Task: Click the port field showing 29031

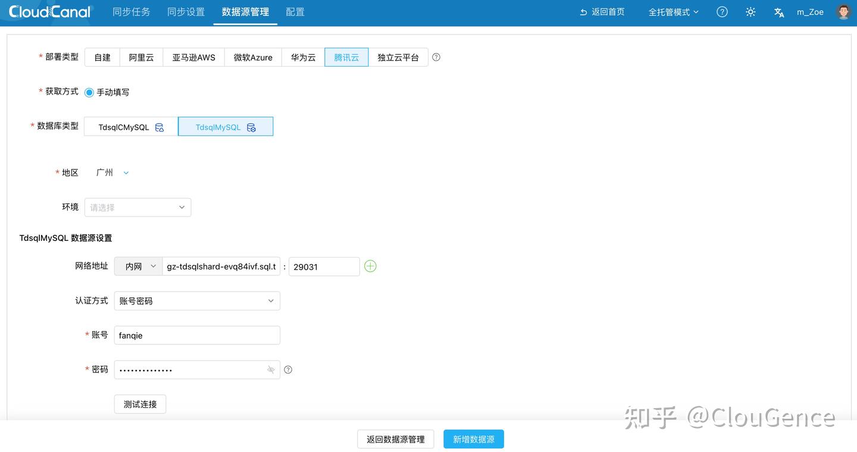Action: 324,266
